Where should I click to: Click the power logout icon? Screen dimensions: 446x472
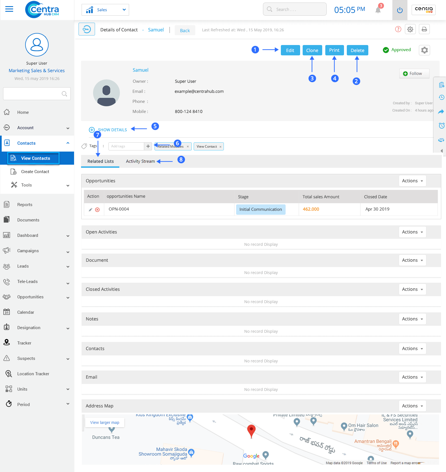tap(400, 10)
